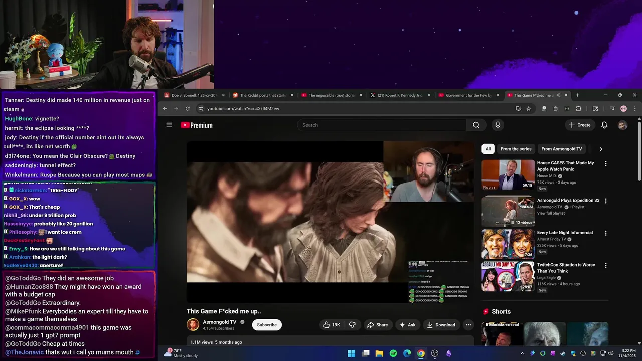Click the YouTube search magnifier button
The height and width of the screenshot is (361, 642).
[476, 125]
